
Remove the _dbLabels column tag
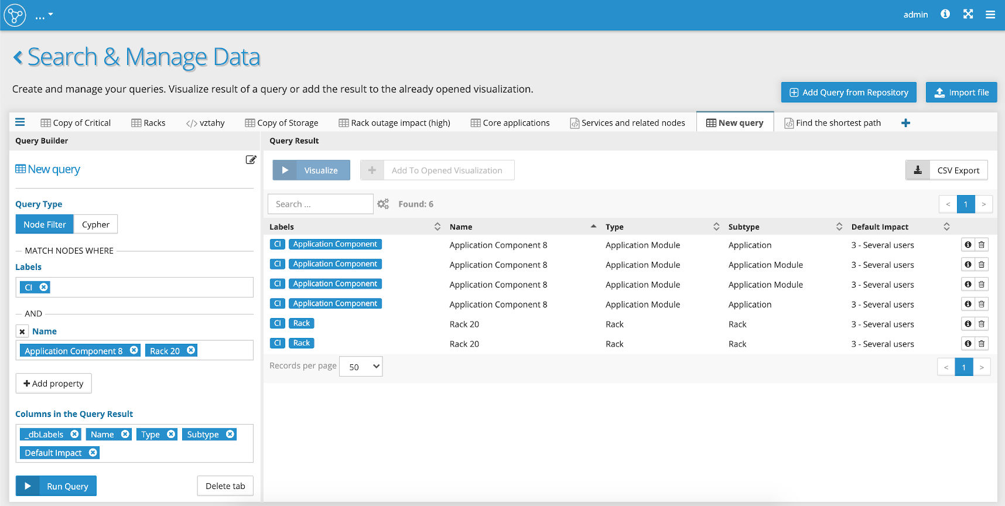[74, 434]
